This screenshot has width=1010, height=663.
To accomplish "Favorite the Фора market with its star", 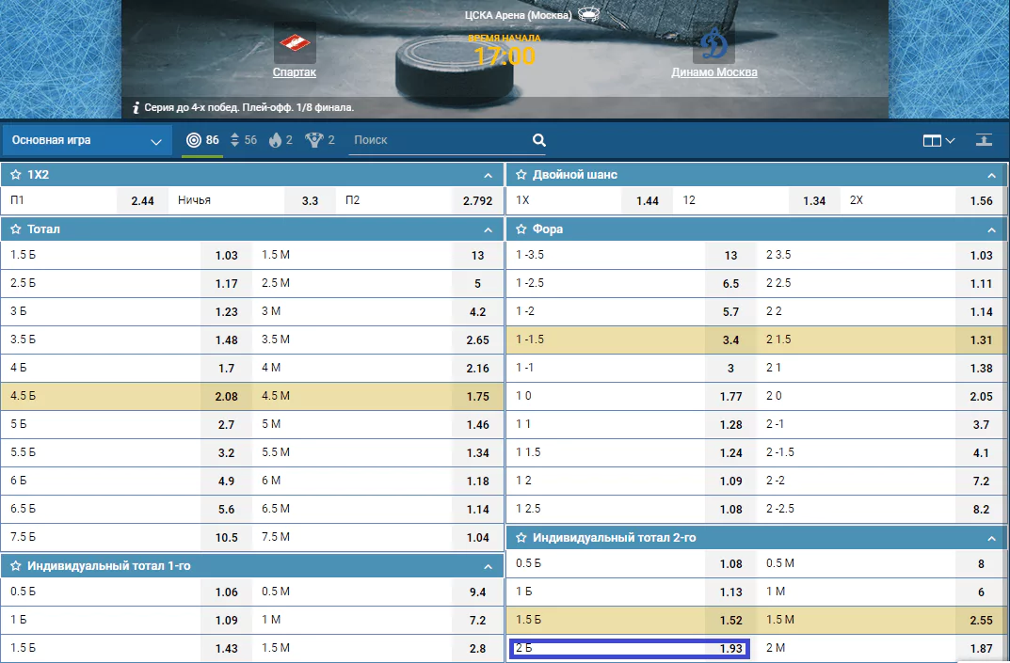I will [x=521, y=229].
